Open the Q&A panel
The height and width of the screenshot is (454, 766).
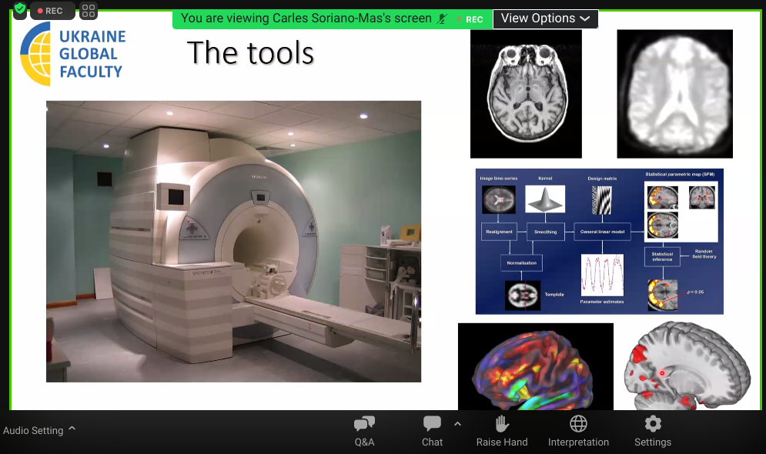[364, 432]
